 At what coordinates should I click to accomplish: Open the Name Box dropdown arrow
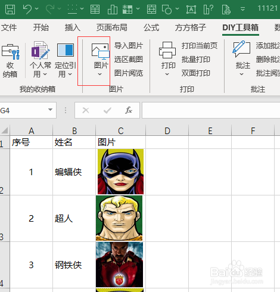pyautogui.click(x=50, y=110)
